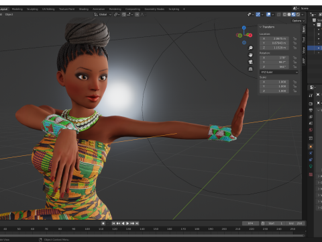Lock the Location X value
Screen dimensions: 322x242
(294, 38)
